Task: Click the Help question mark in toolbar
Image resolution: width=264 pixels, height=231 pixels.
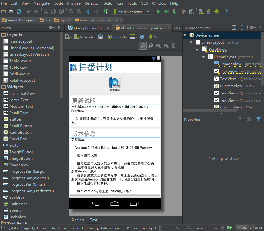Action: 226,11
